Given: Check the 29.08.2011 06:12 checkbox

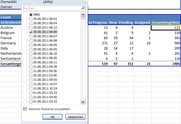Looking at the screenshot, I should point(31,28).
